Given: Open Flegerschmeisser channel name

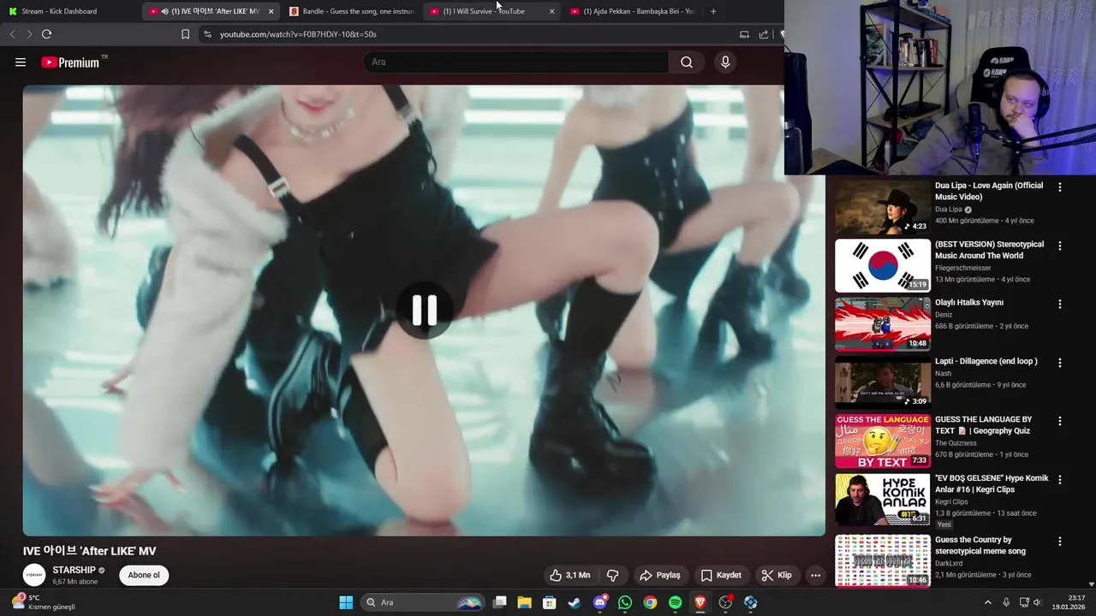Looking at the screenshot, I should coord(962,268).
